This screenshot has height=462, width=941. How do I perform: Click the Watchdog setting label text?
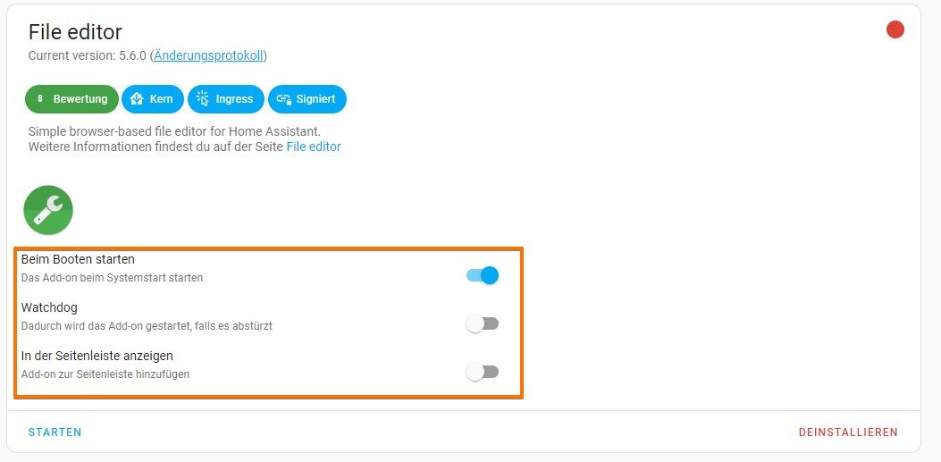[x=49, y=307]
